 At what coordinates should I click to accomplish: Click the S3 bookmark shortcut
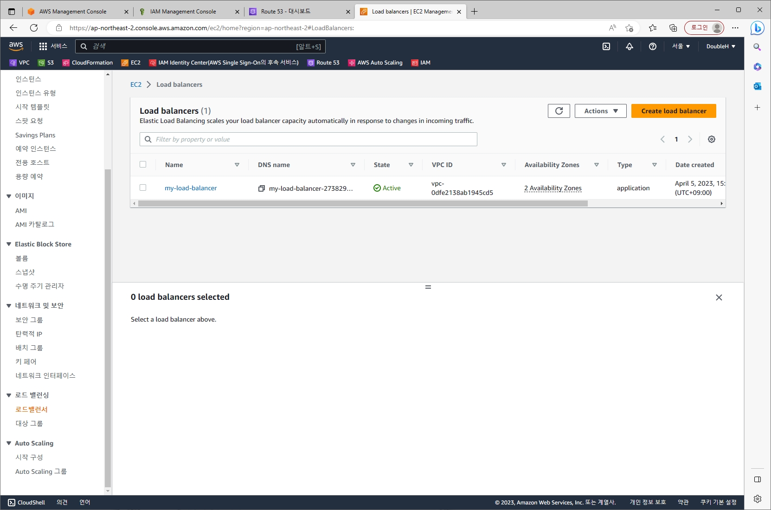tap(46, 63)
